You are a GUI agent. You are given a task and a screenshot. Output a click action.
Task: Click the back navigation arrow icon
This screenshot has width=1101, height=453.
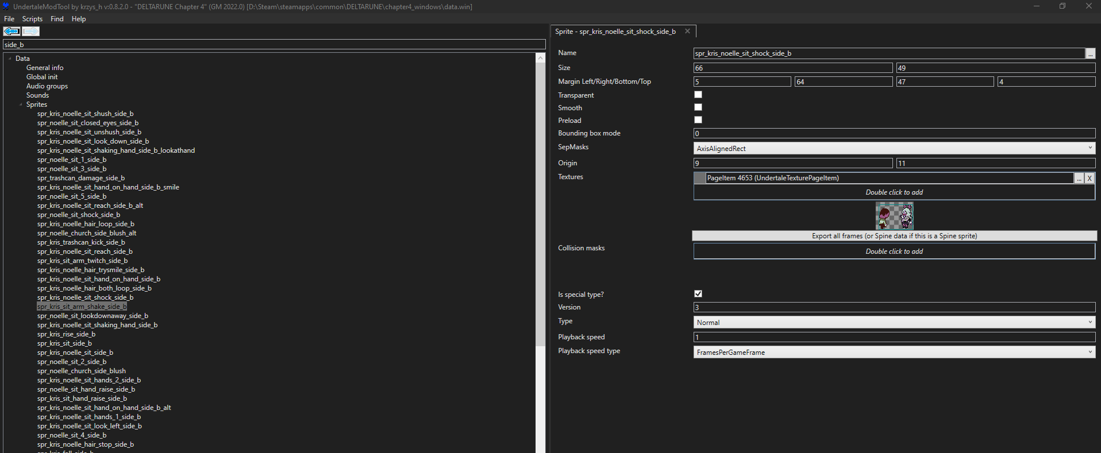[x=11, y=31]
